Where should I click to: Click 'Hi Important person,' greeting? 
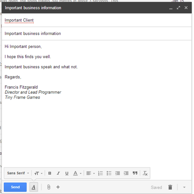23,47
